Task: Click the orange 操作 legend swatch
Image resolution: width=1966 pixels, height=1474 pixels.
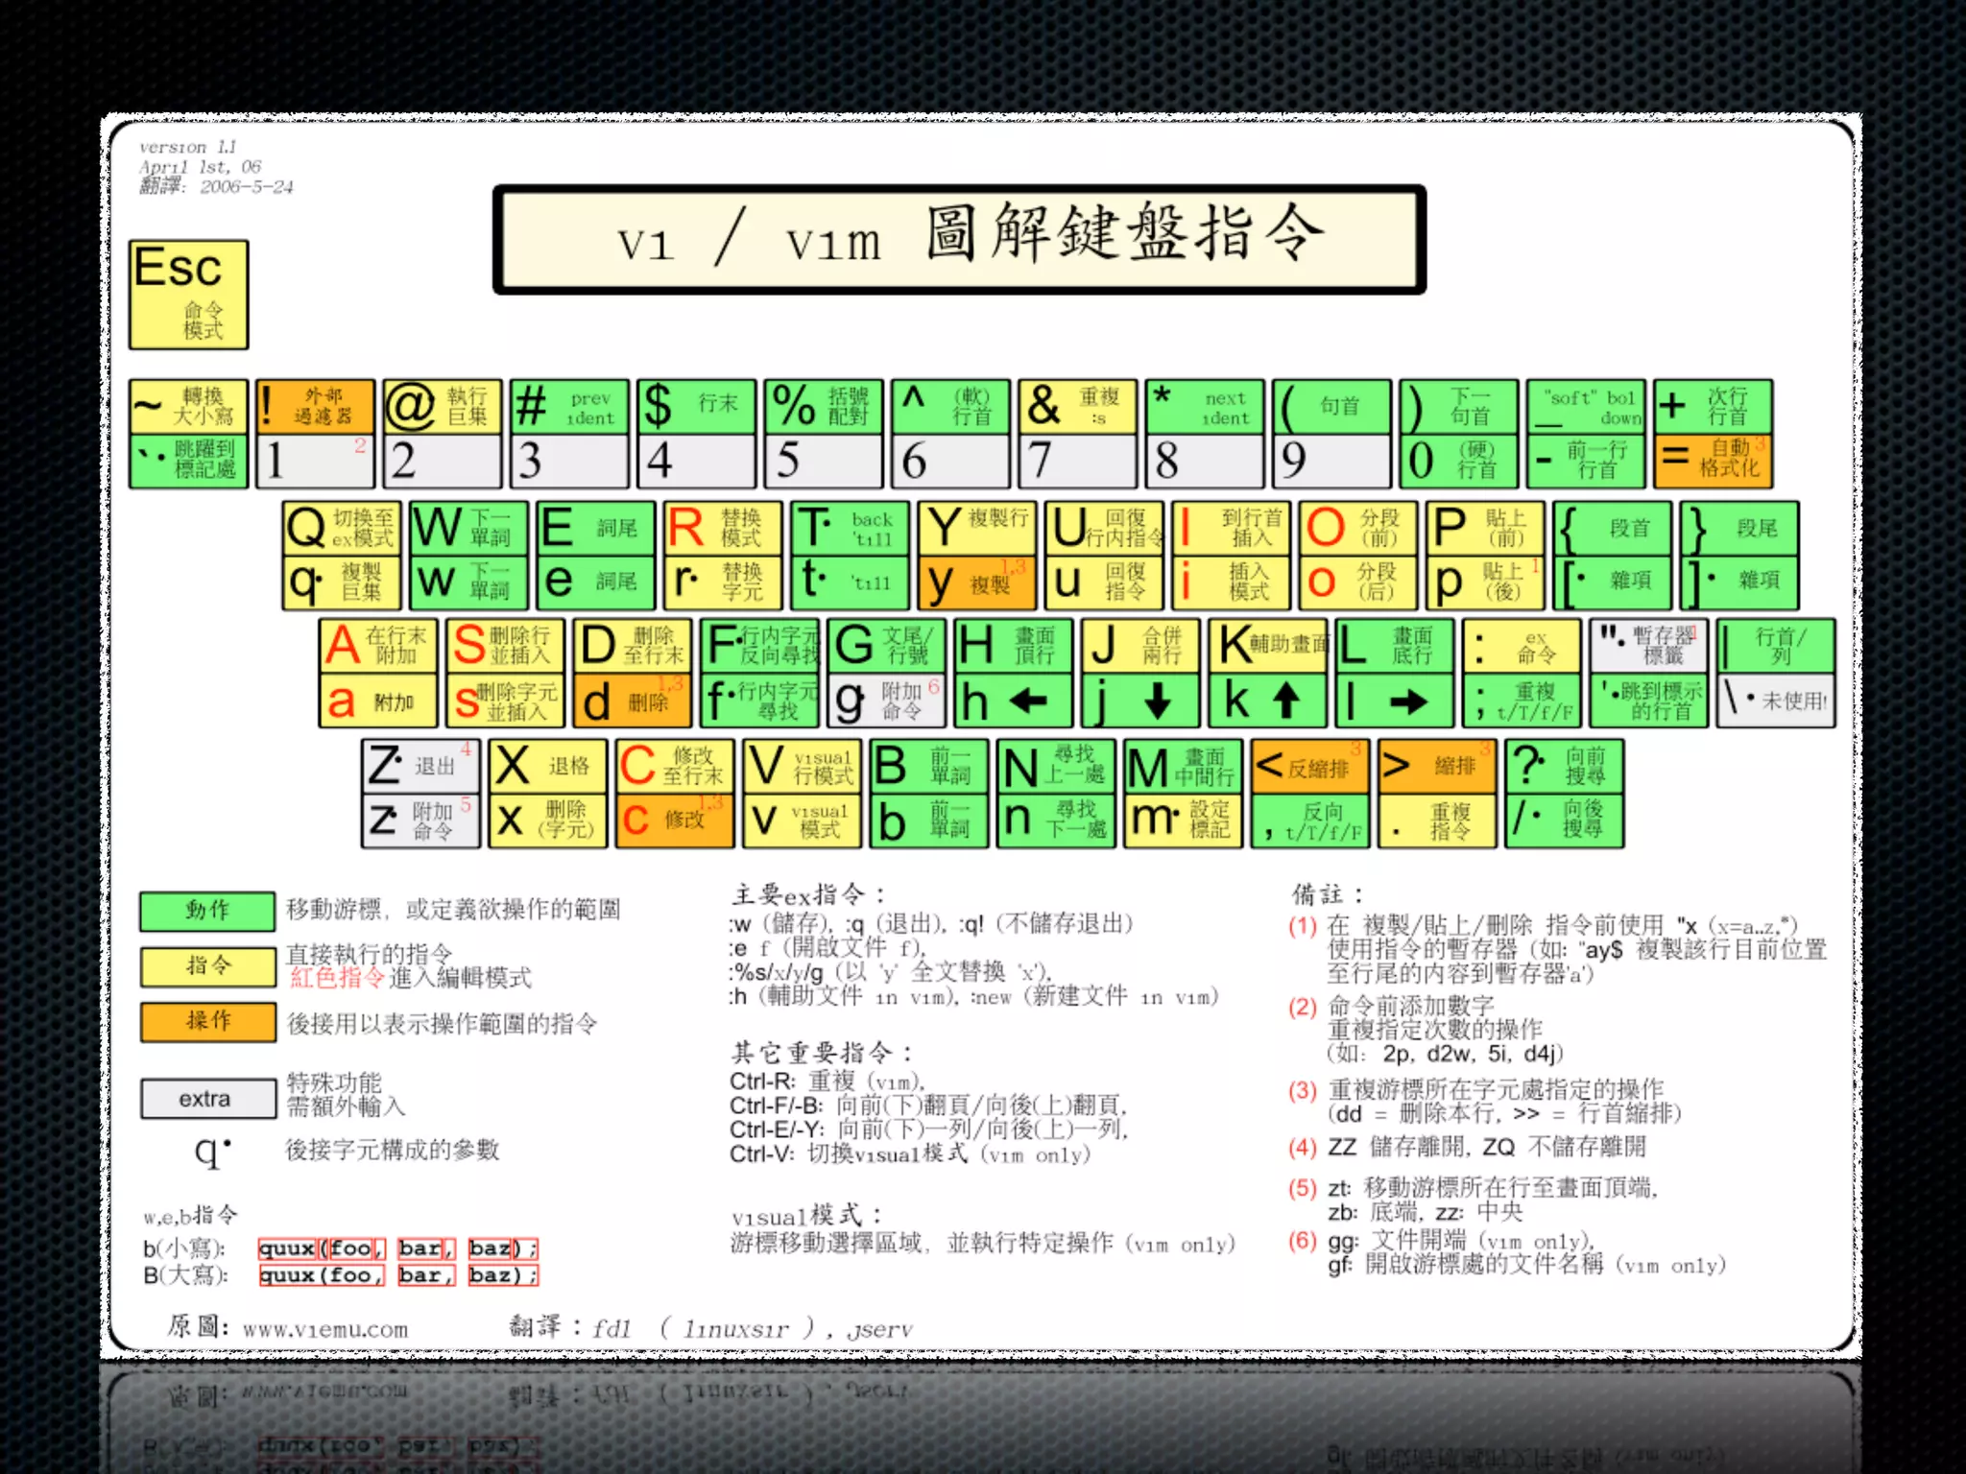Action: (207, 1022)
